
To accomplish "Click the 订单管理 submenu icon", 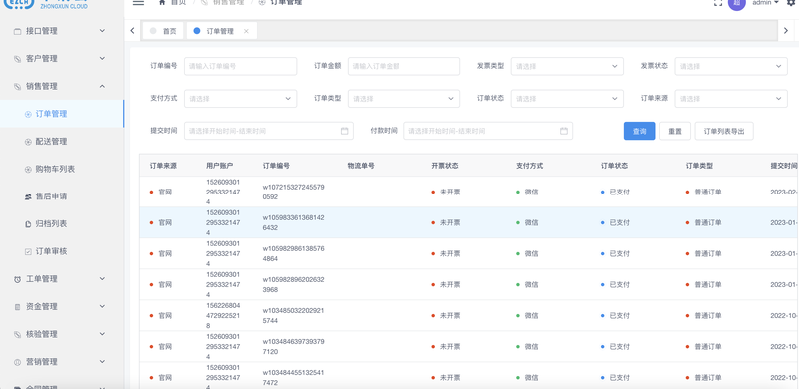I will (x=28, y=114).
